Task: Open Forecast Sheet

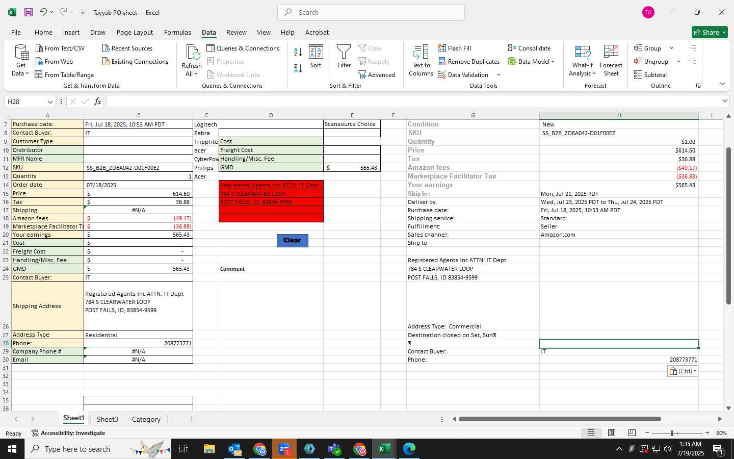Action: [611, 60]
